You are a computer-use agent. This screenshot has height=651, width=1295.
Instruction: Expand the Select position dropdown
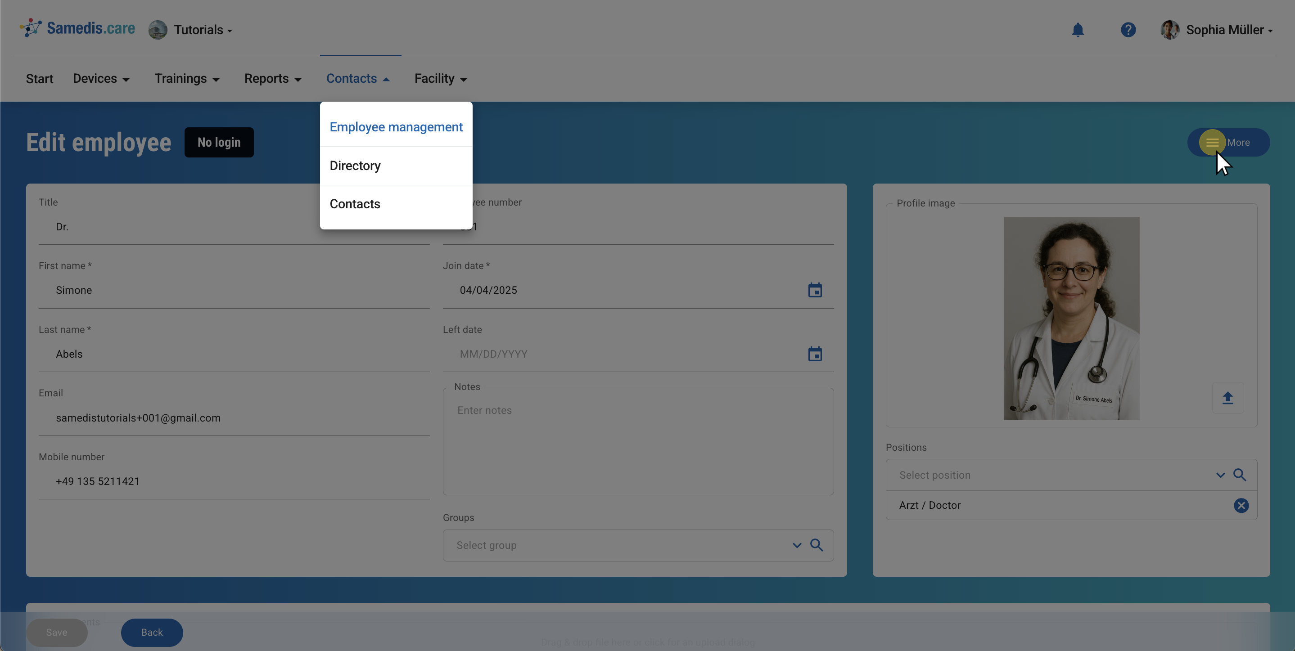coord(1220,475)
